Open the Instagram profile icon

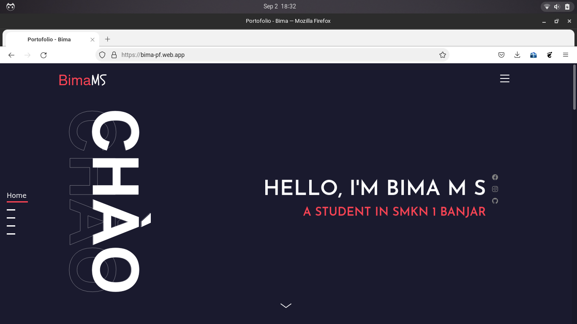pos(495,189)
